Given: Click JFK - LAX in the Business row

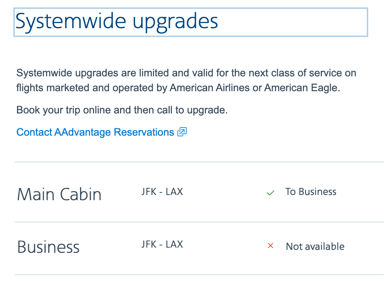Looking at the screenshot, I should 162,245.
